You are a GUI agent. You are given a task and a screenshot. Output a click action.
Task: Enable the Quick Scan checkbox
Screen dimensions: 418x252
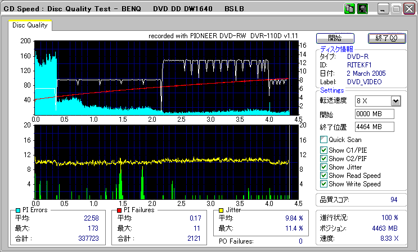coord(323,139)
